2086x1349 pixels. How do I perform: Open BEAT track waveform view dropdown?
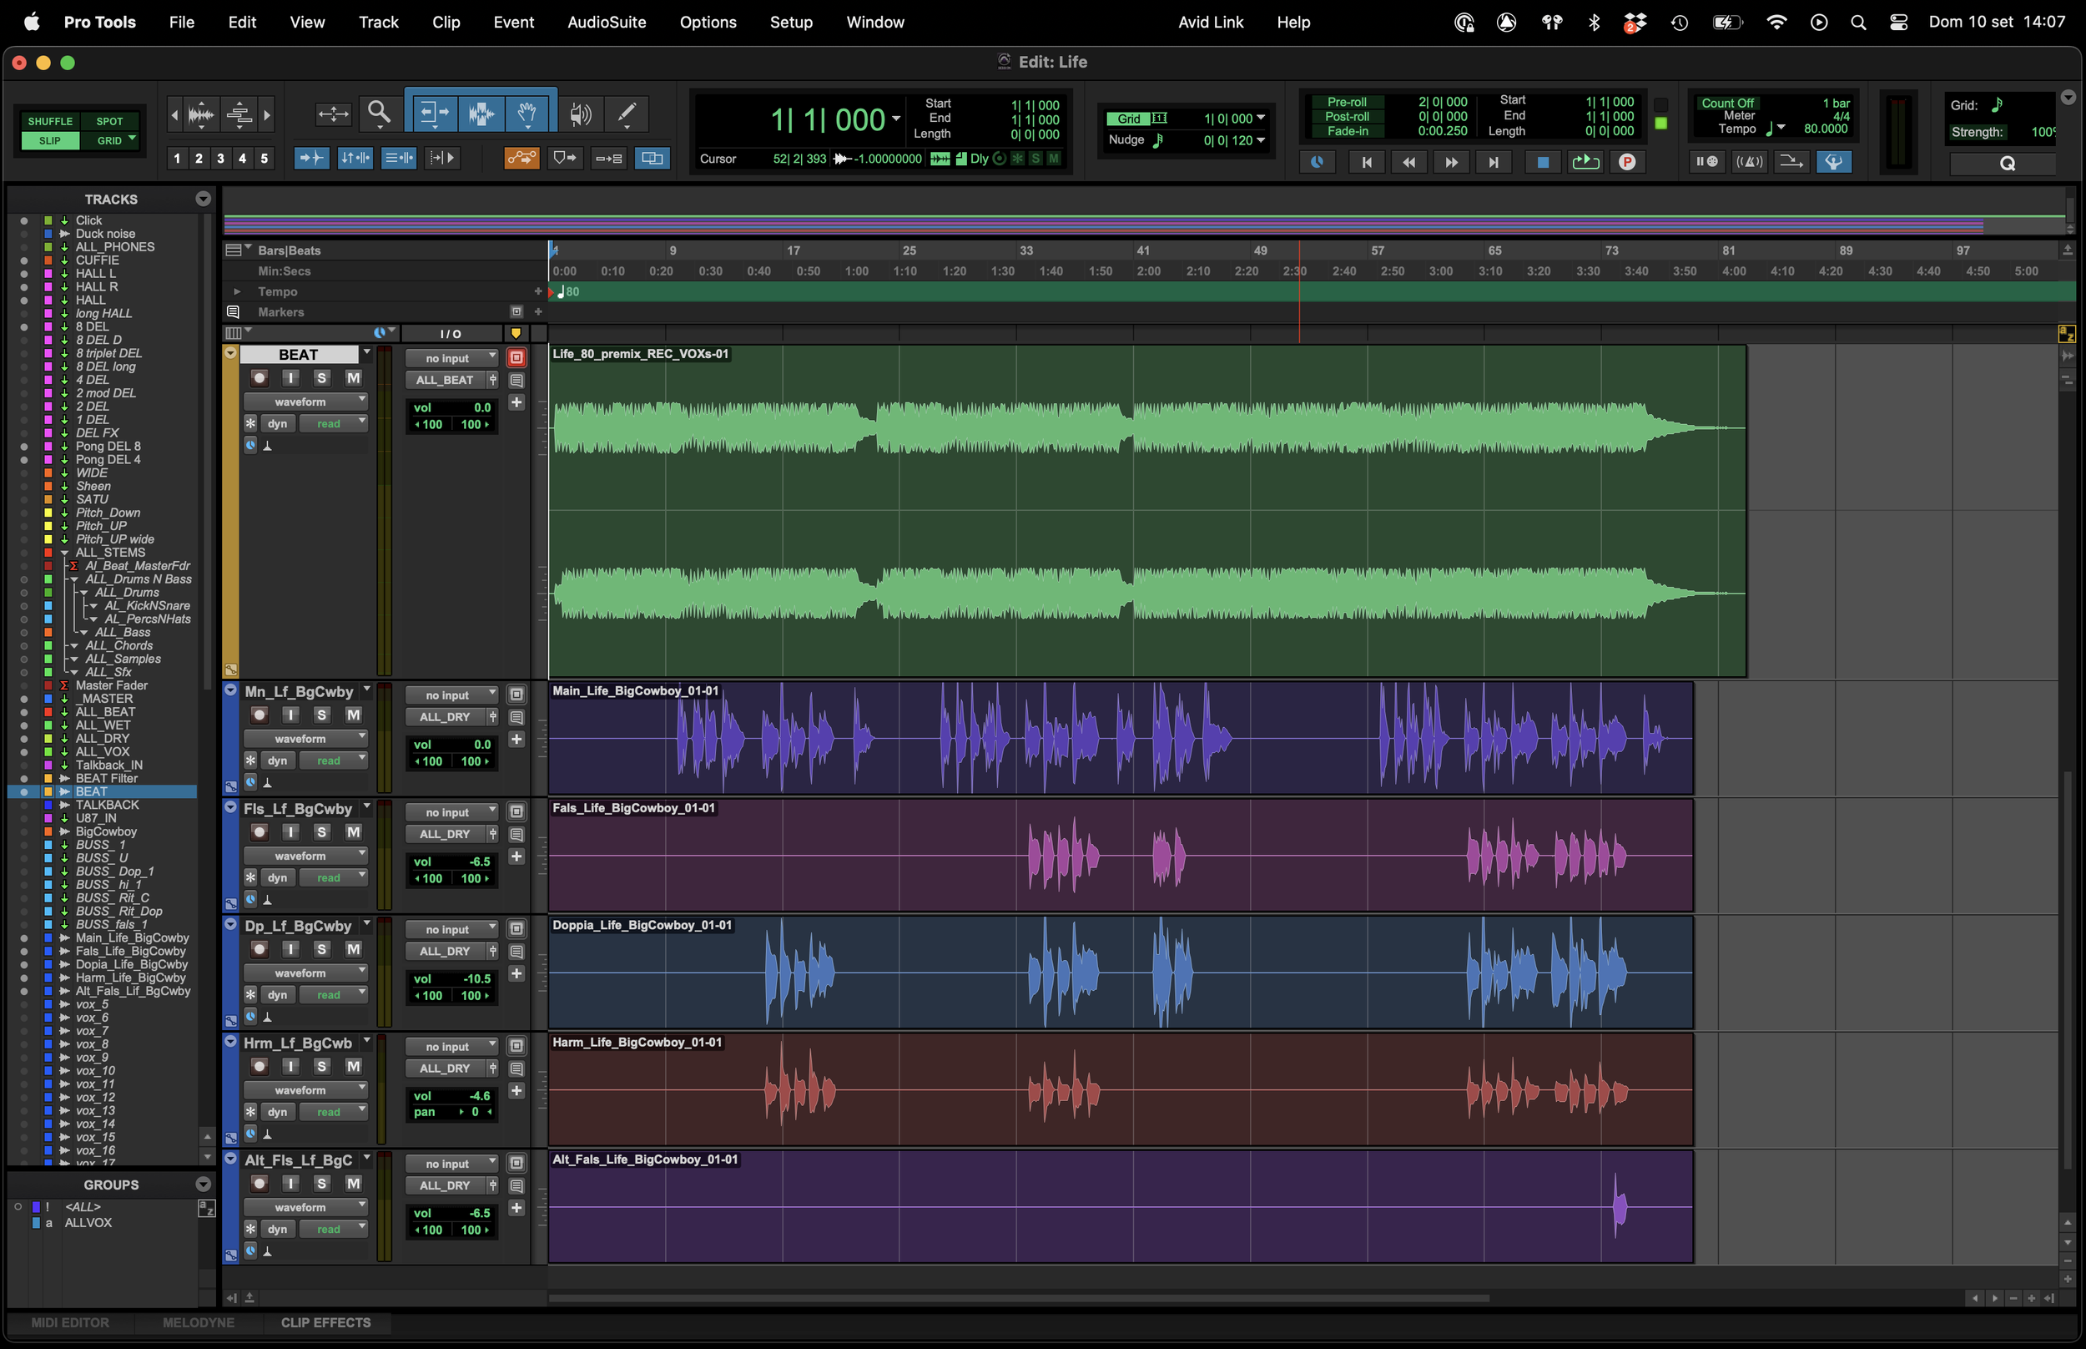[305, 402]
